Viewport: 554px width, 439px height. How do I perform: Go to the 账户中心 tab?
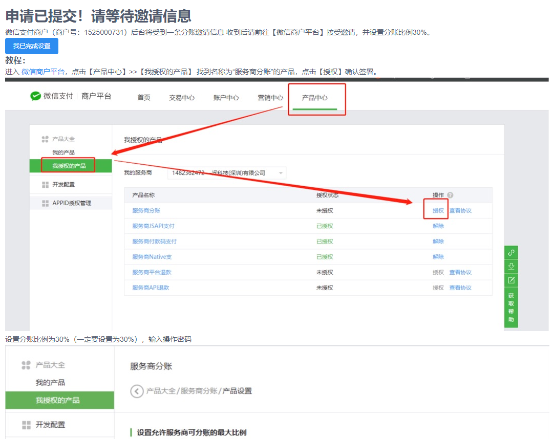226,98
